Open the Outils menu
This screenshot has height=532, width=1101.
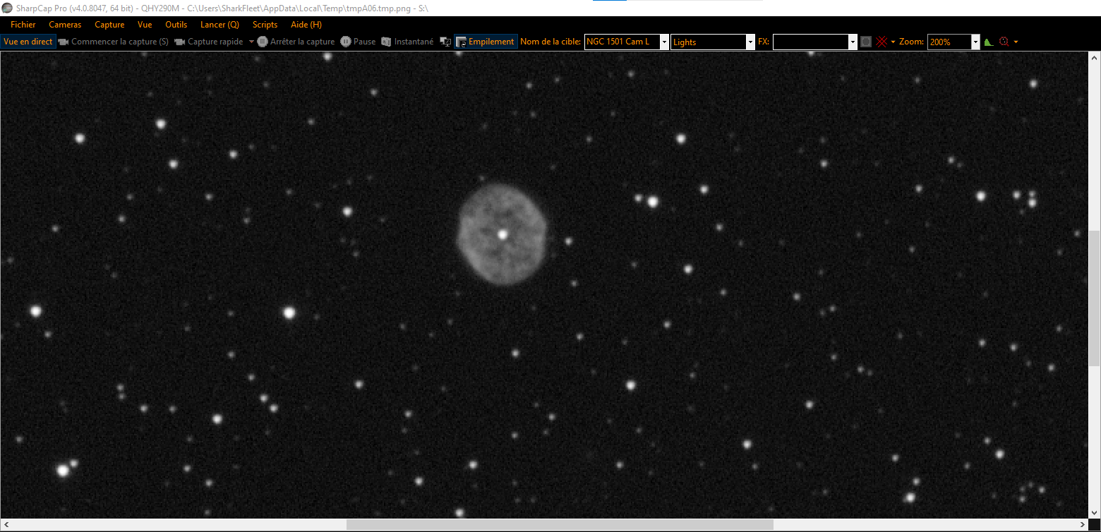click(176, 25)
